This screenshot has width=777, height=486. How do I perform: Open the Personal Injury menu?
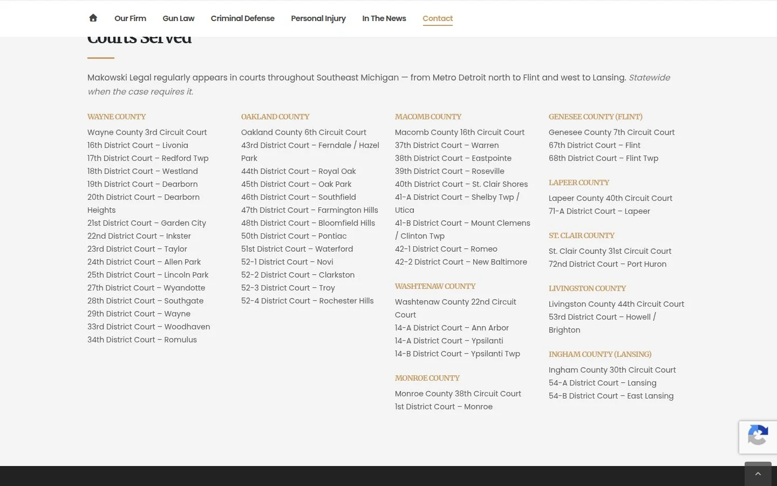point(318,18)
